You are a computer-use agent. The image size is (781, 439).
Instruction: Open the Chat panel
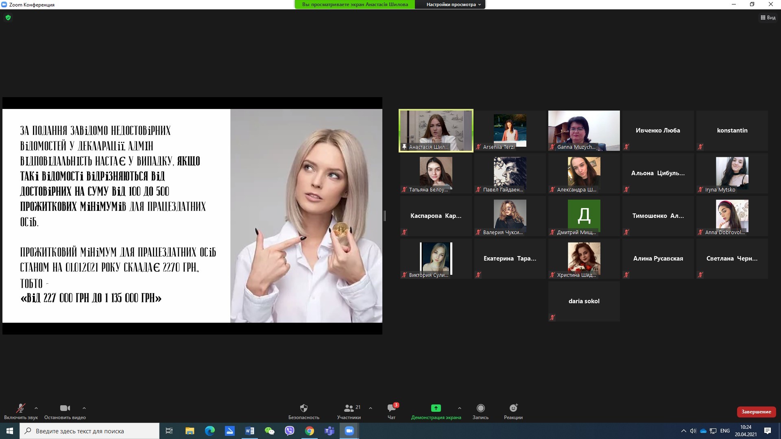point(391,408)
